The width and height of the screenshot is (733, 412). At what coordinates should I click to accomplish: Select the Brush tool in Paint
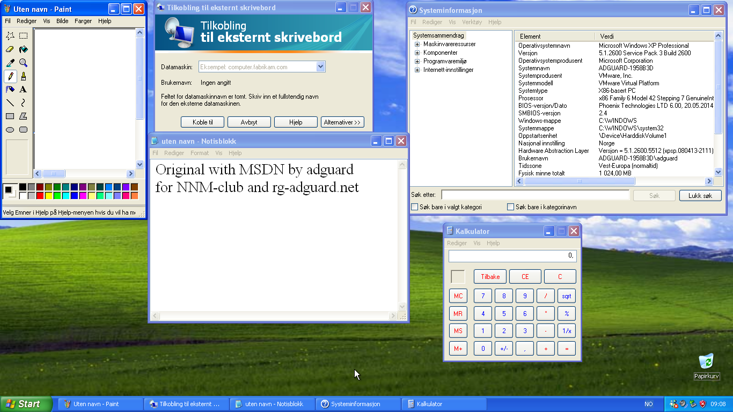(23, 76)
